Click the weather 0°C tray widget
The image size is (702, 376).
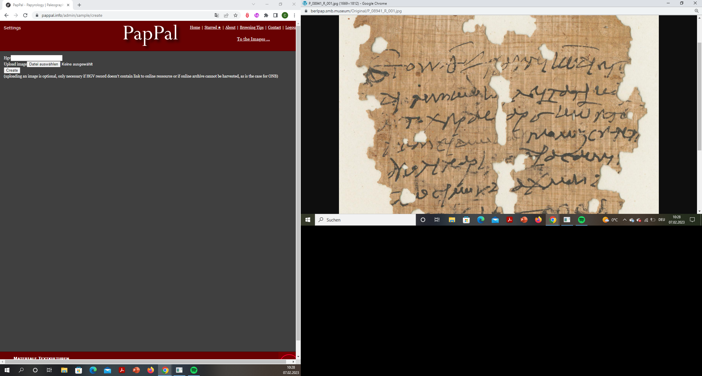pyautogui.click(x=610, y=220)
